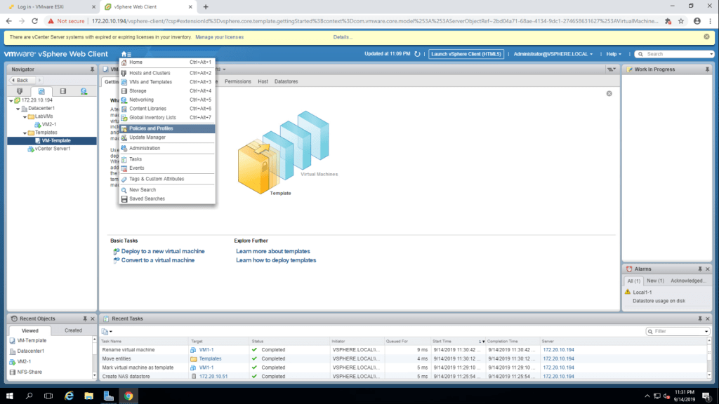The height and width of the screenshot is (404, 719).
Task: Click the Manage your licenses link
Action: pyautogui.click(x=219, y=36)
